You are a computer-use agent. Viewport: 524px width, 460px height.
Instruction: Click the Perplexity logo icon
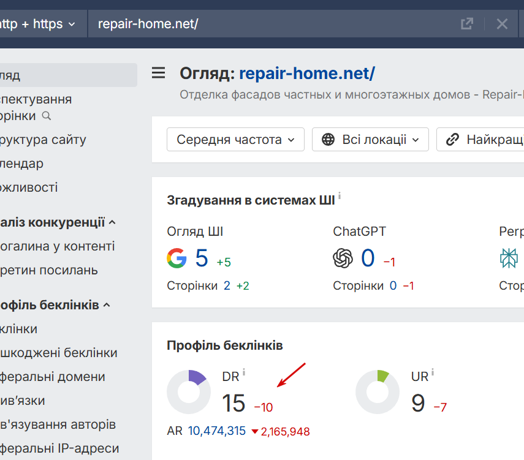tap(509, 258)
